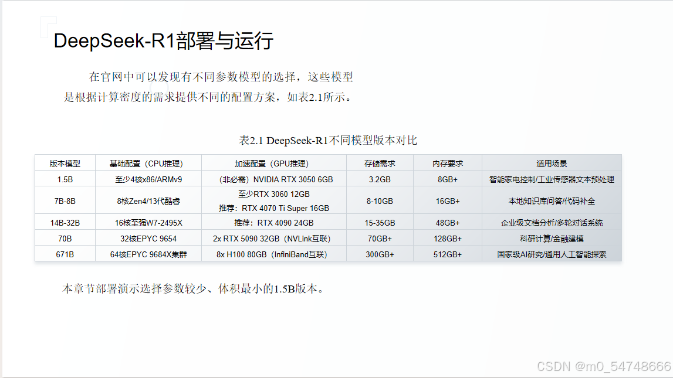Click the 14B-32B model version cell
The image size is (673, 378).
coord(65,223)
